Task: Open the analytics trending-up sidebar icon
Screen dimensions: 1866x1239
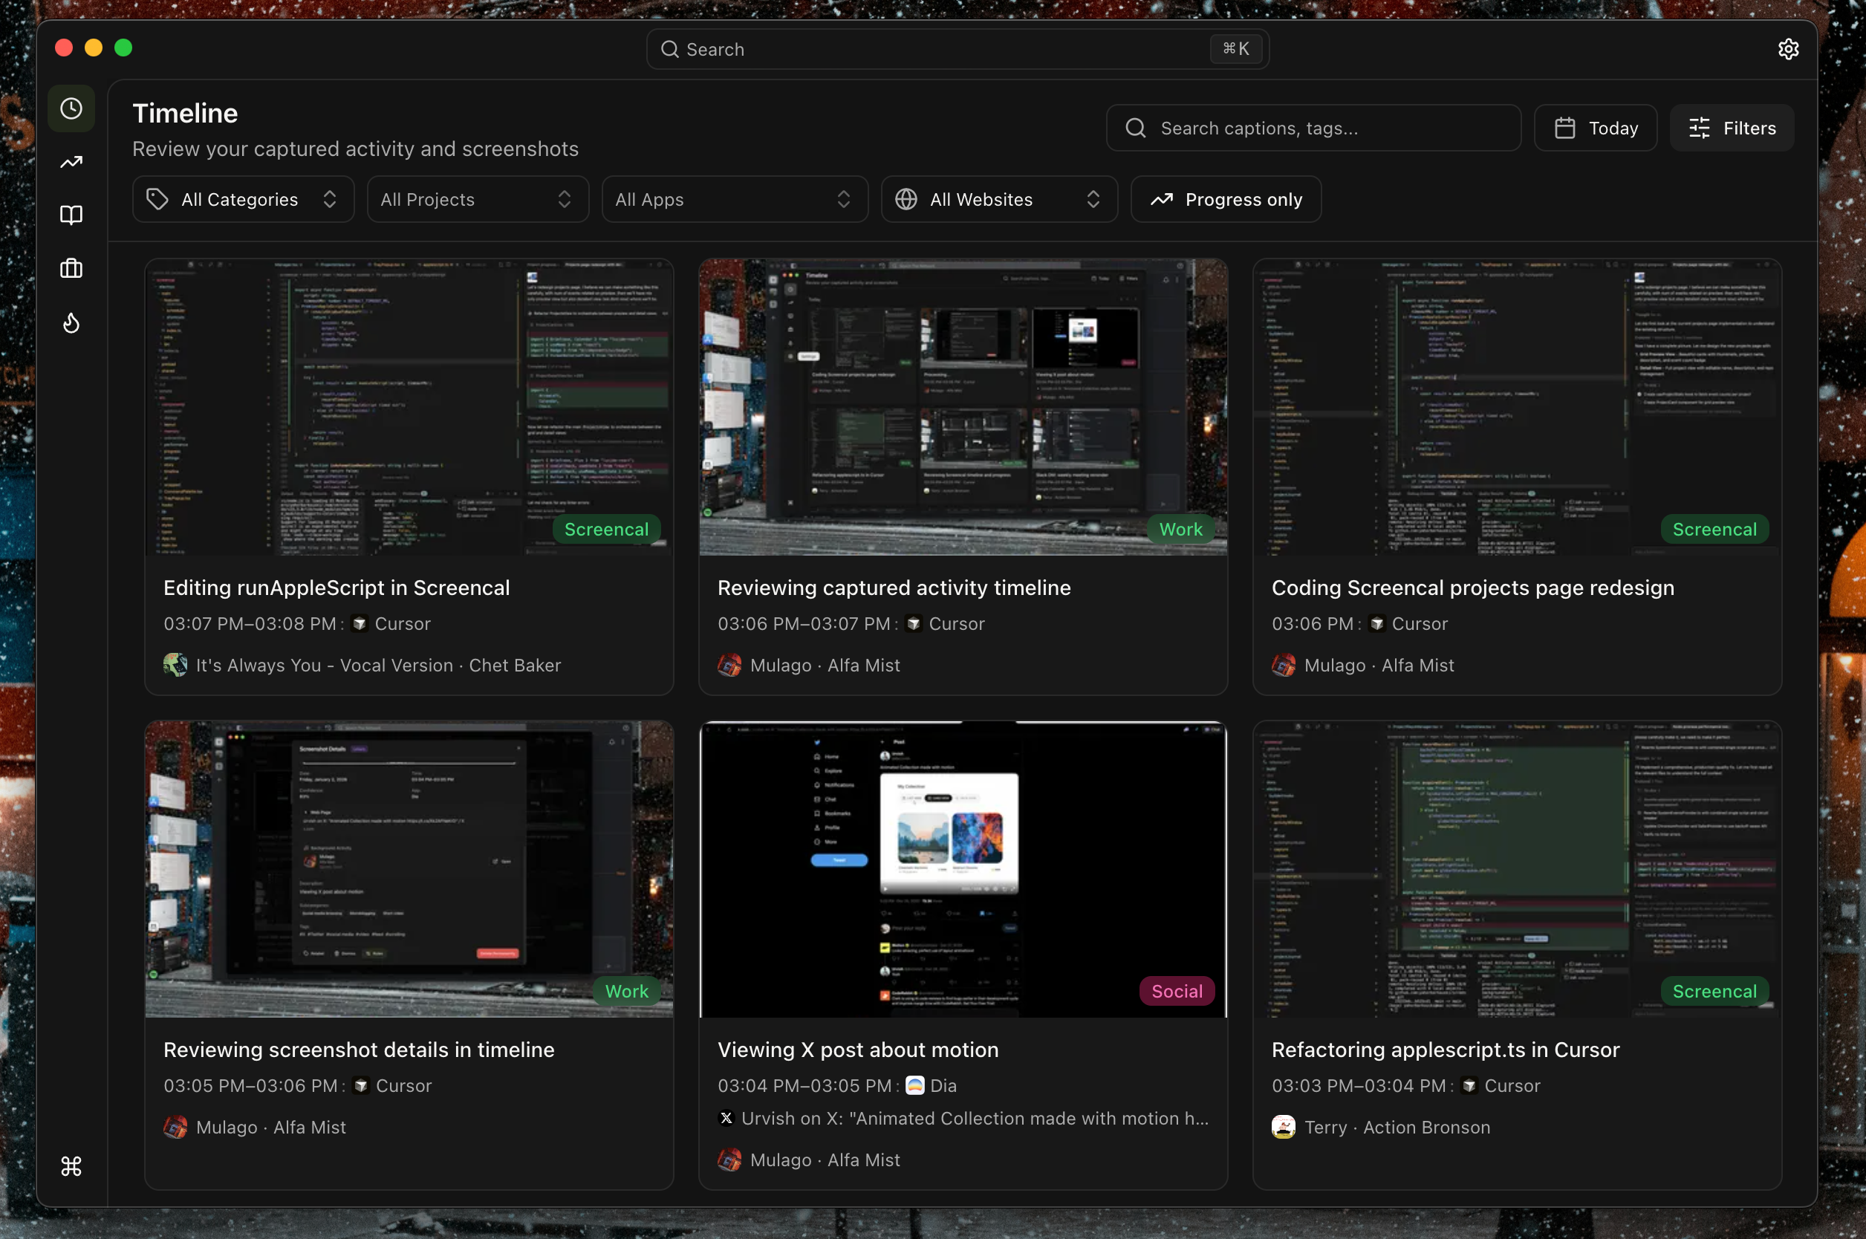Action: pos(71,161)
